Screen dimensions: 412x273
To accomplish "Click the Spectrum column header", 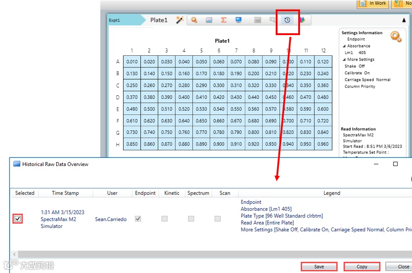I will pos(198,193).
